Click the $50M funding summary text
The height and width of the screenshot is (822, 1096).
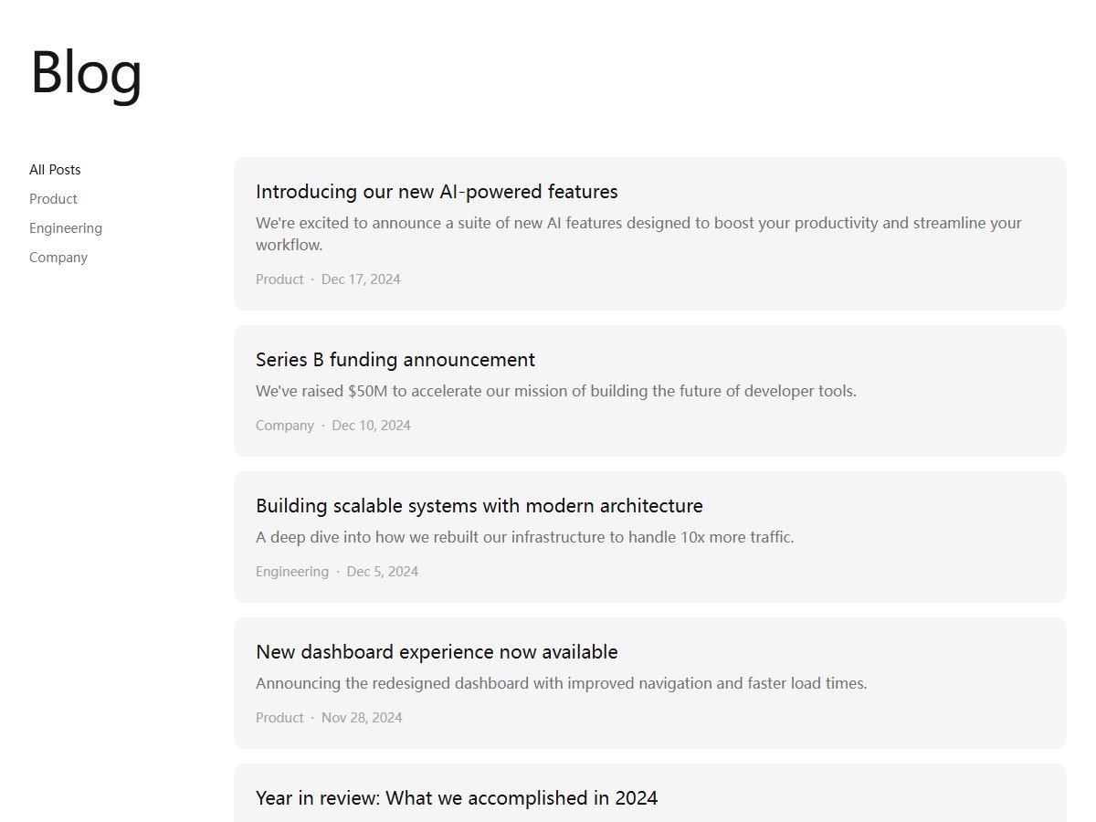556,391
